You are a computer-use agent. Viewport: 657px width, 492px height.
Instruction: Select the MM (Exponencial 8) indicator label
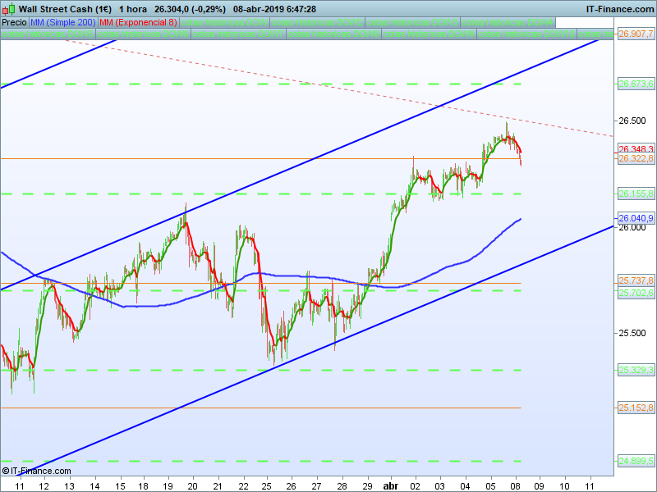(x=138, y=22)
